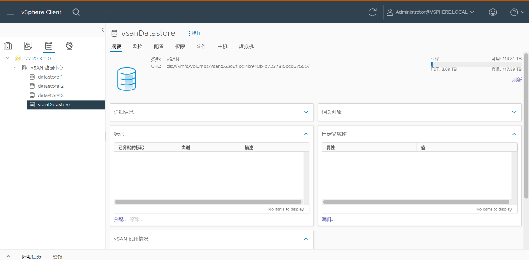Image resolution: width=529 pixels, height=262 pixels.
Task: Click 移除... link under tags
Action: (x=136, y=219)
